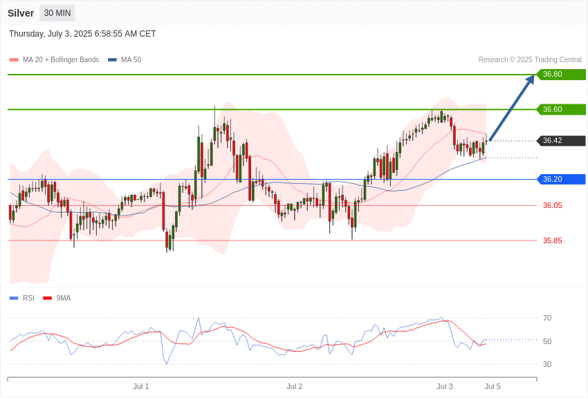Image resolution: width=588 pixels, height=398 pixels.
Task: Click the Jul 1 date axis label
Action: point(141,386)
